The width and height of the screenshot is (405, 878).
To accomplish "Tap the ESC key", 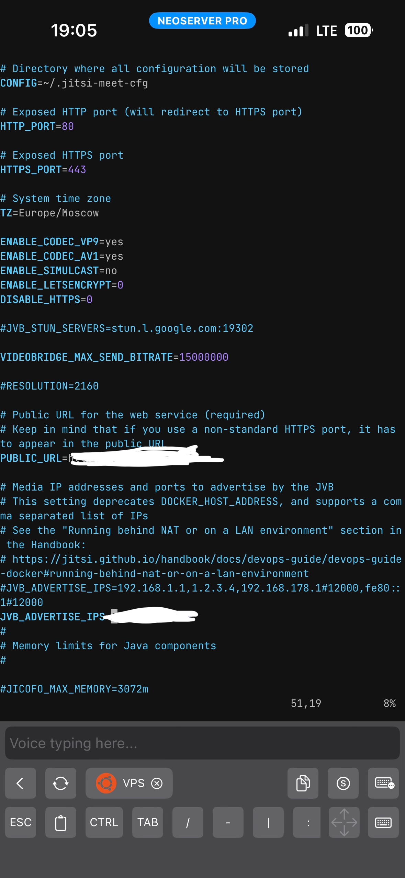I will [x=21, y=822].
